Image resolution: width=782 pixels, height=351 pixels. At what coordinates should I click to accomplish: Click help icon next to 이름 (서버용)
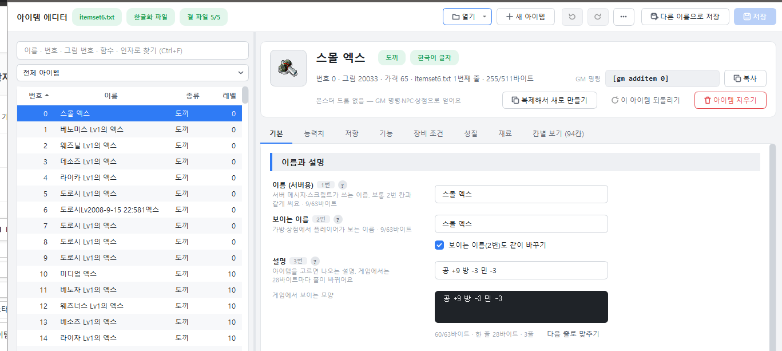coord(343,185)
